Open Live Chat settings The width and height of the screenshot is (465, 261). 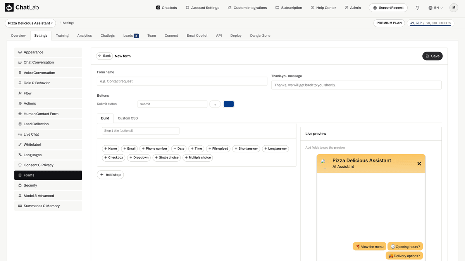click(x=48, y=134)
